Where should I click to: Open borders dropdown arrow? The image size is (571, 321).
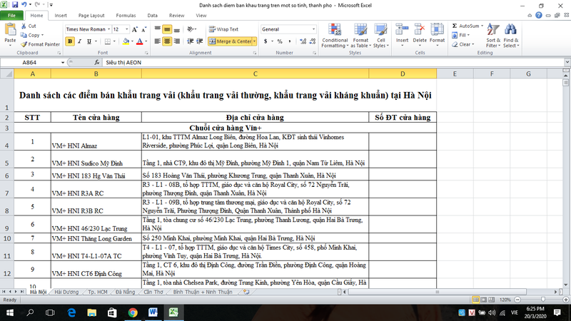(114, 41)
